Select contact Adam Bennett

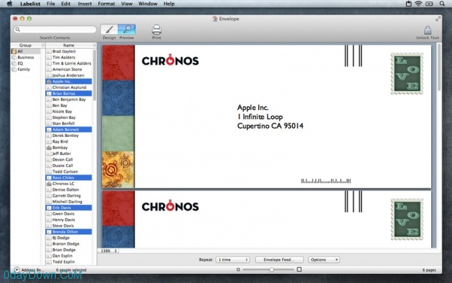tap(69, 129)
